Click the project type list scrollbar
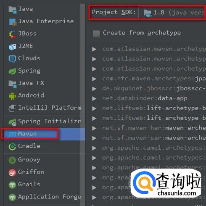This screenshot has height=206, width=206. point(83,104)
